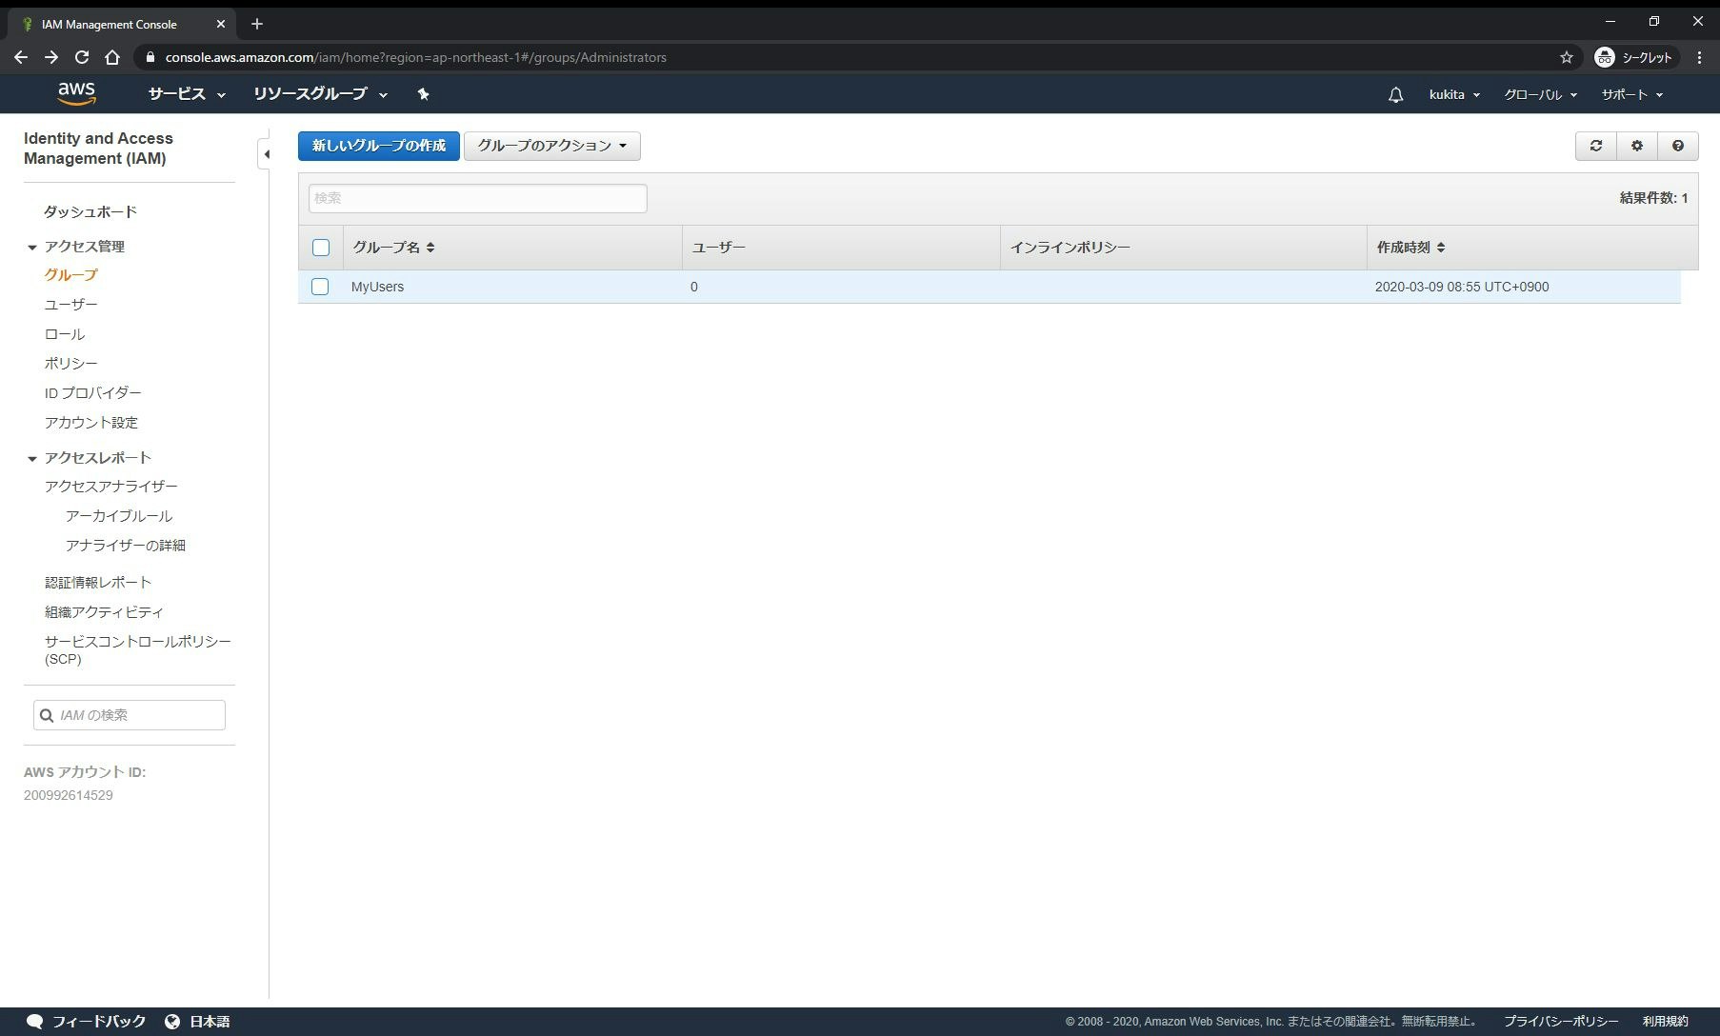Click the pin shortcut icon in navbar
The height and width of the screenshot is (1036, 1720).
423,94
